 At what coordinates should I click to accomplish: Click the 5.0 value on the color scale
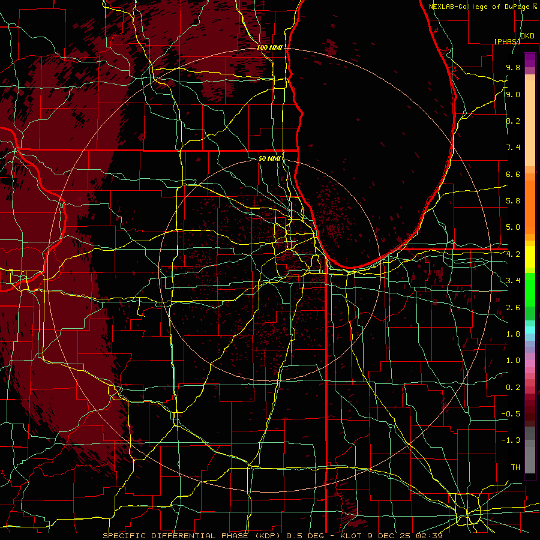pos(513,227)
